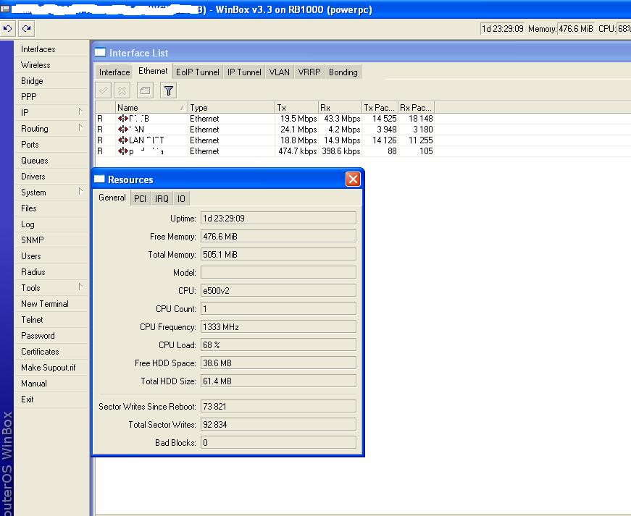Click the Interface List window icon
The height and width of the screenshot is (516, 631).
pos(100,52)
